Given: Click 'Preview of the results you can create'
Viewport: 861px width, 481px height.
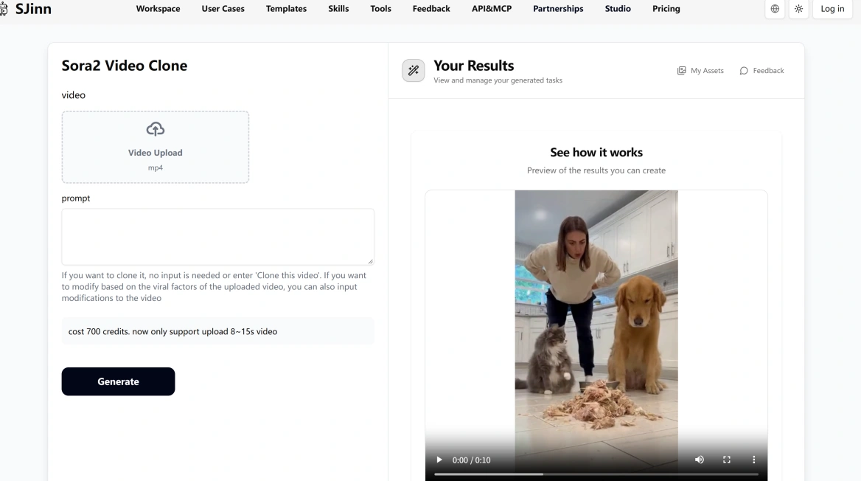Looking at the screenshot, I should pos(596,170).
